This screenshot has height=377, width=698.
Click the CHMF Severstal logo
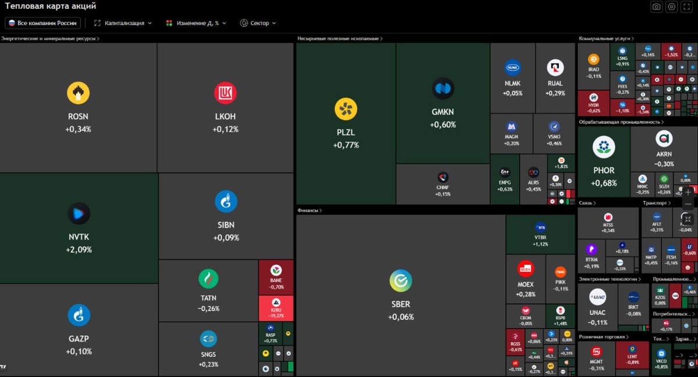(443, 178)
